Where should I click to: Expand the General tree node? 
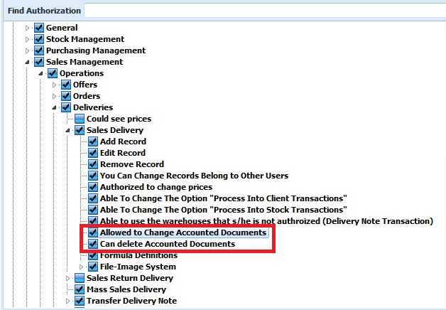[27, 28]
